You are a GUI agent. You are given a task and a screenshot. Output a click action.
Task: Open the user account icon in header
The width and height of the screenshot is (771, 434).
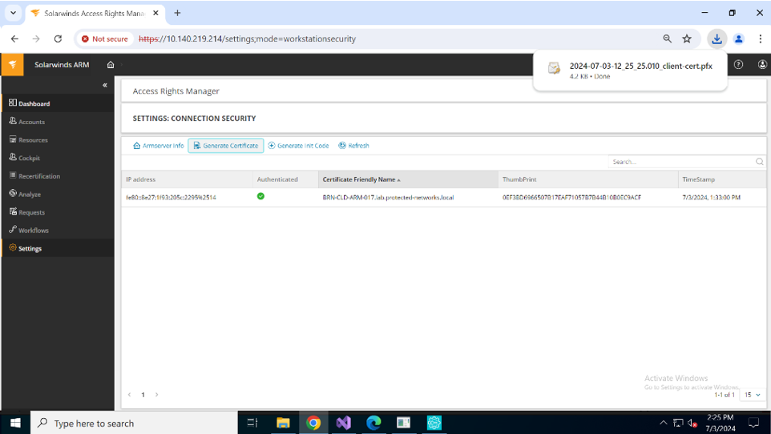click(x=761, y=65)
